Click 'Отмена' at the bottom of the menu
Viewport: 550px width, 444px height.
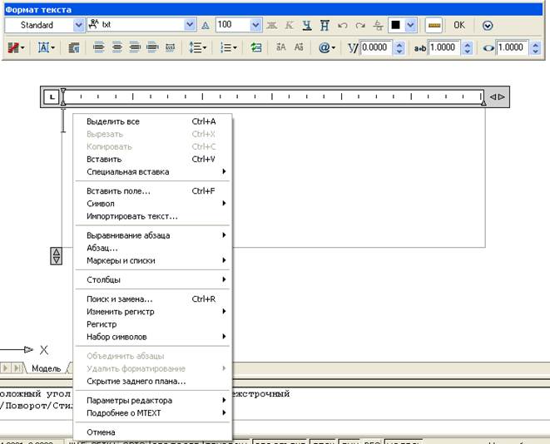point(101,432)
